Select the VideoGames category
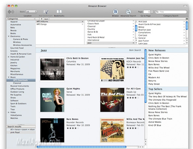 coord(16,115)
